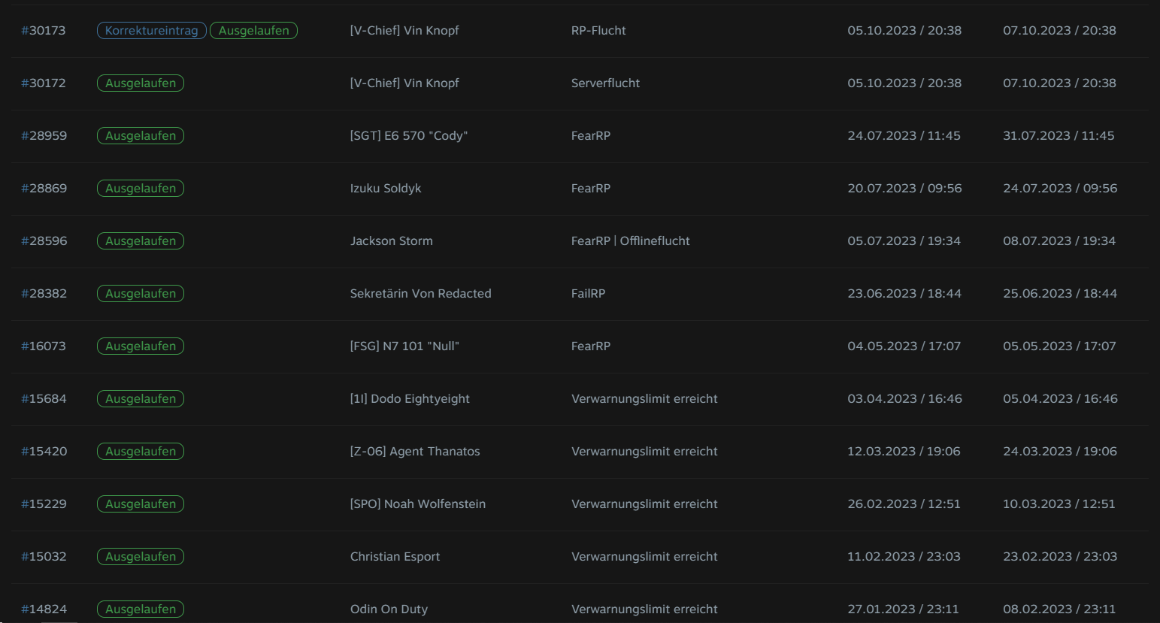Click the Ausgelaufen badge for Jackson Storm
The image size is (1160, 623).
tap(141, 241)
